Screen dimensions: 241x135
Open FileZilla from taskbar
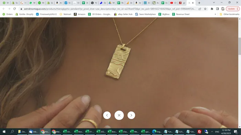[199, 132]
